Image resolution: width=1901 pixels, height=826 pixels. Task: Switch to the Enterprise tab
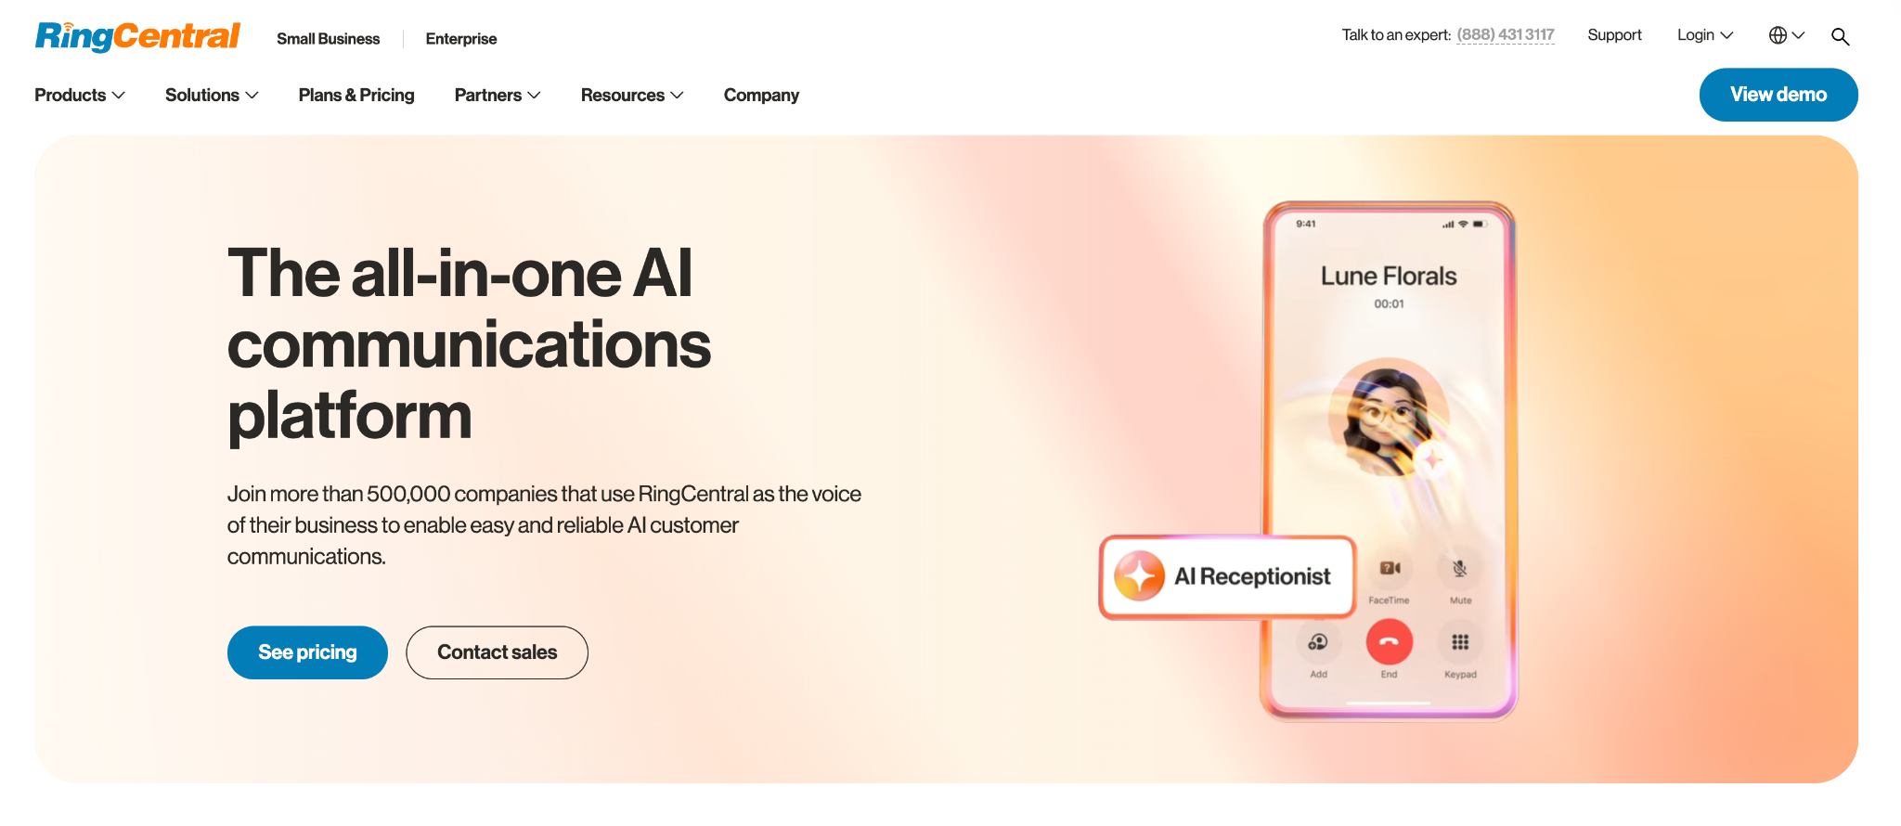(461, 39)
